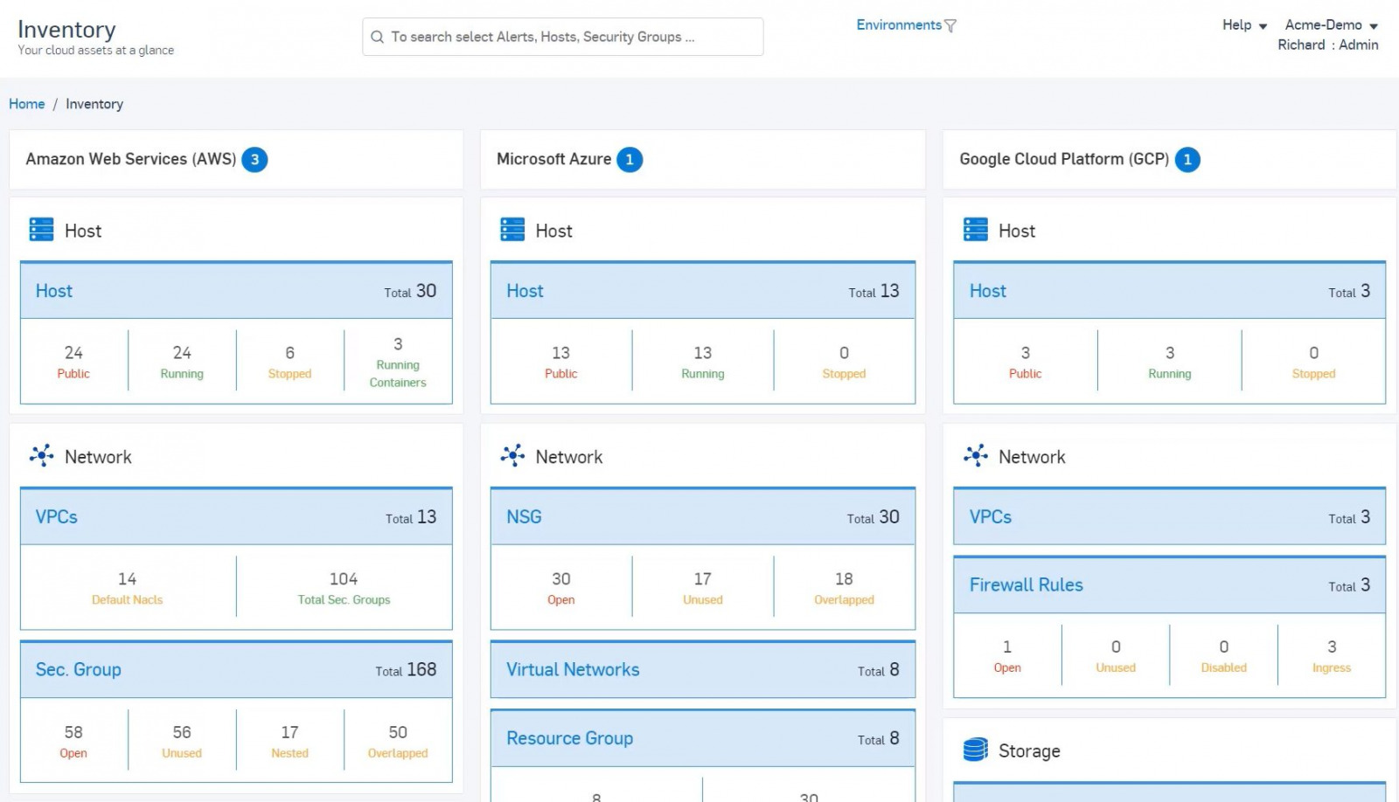Open the Resource Group total 8 header

(703, 738)
